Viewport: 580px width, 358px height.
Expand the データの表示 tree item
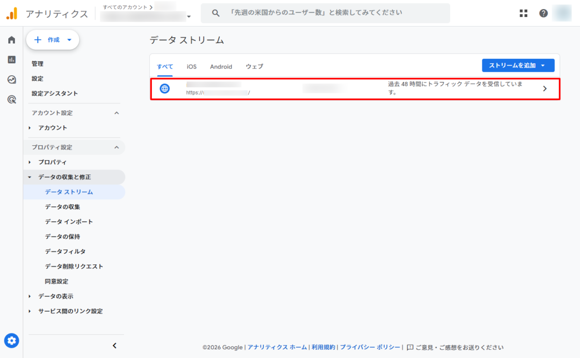(x=56, y=296)
